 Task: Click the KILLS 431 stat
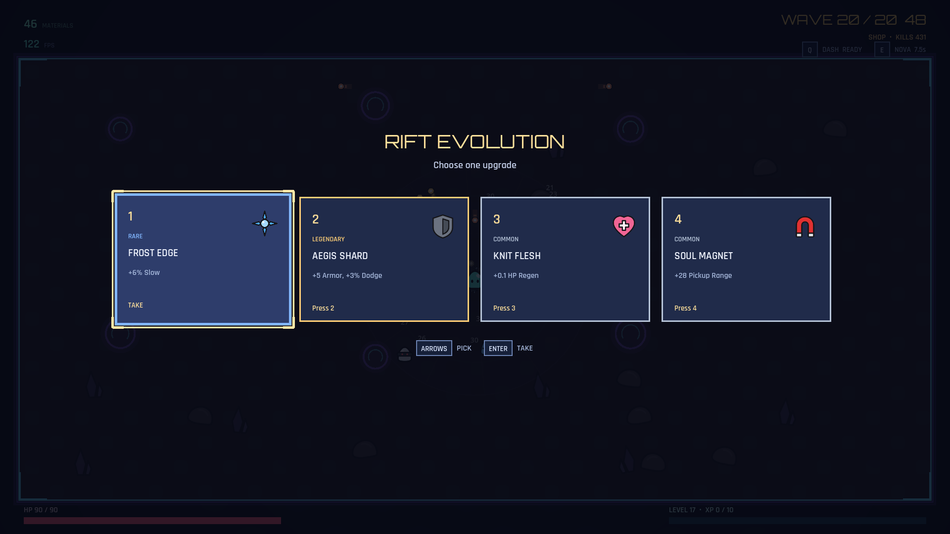[911, 37]
